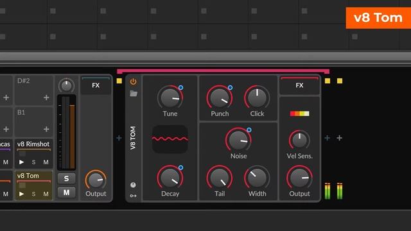
Task: Click the left green output level meter
Action: [x=328, y=191]
